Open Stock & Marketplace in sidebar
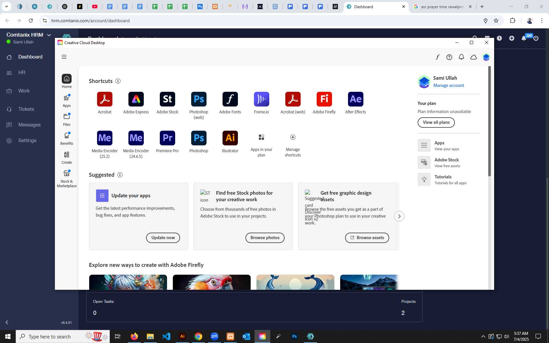The height and width of the screenshot is (343, 549). (x=67, y=179)
